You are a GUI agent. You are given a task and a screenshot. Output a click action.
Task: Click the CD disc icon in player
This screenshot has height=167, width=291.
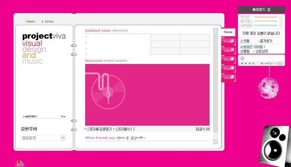tap(242, 59)
